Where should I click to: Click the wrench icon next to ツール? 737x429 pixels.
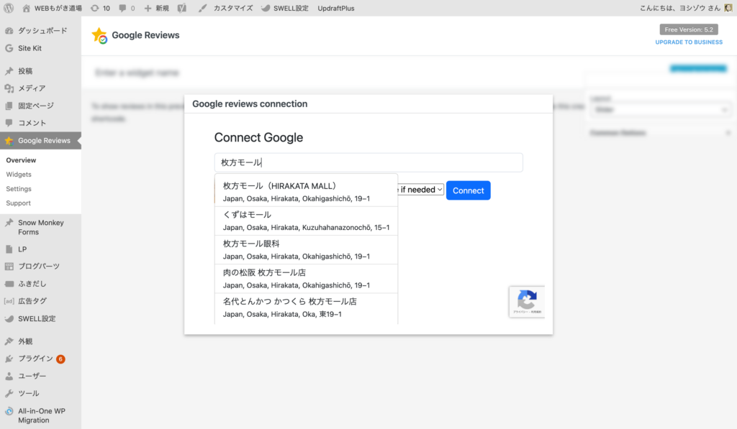pyautogui.click(x=9, y=393)
